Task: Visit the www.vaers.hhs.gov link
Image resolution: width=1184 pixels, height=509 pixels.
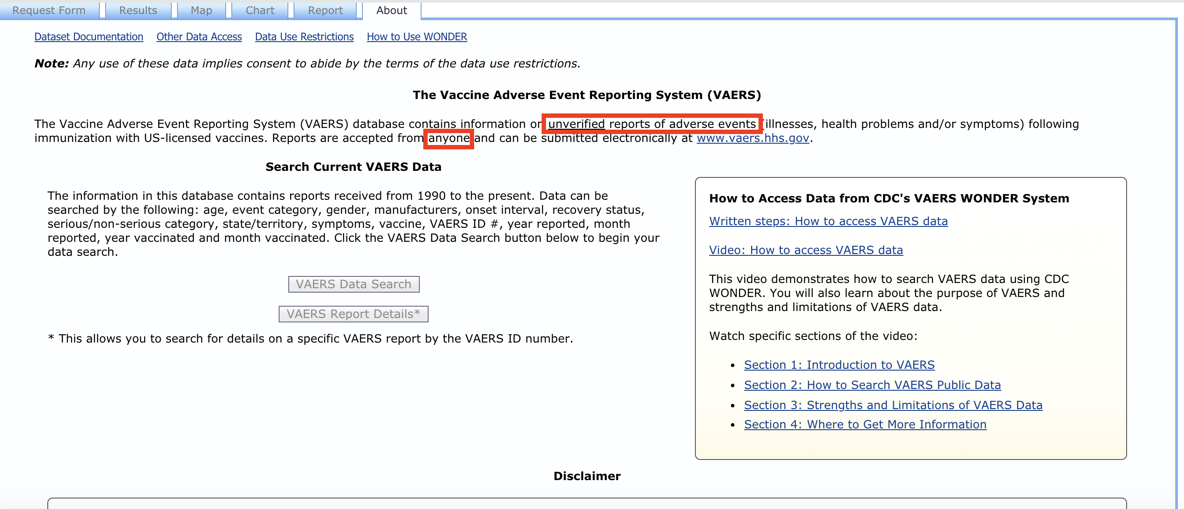Action: (x=752, y=138)
